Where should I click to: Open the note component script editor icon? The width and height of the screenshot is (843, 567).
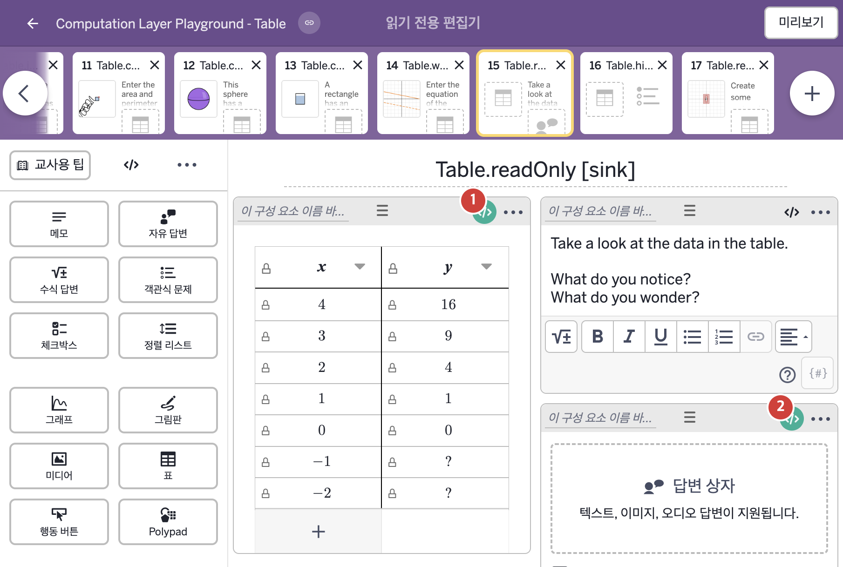click(792, 212)
